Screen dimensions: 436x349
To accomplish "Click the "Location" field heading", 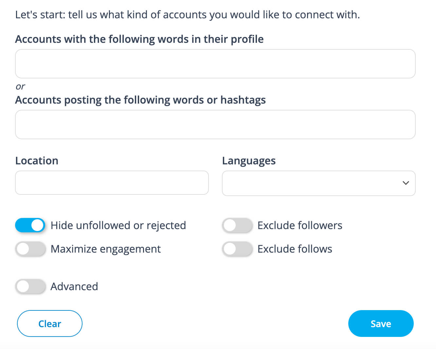I will coord(37,161).
